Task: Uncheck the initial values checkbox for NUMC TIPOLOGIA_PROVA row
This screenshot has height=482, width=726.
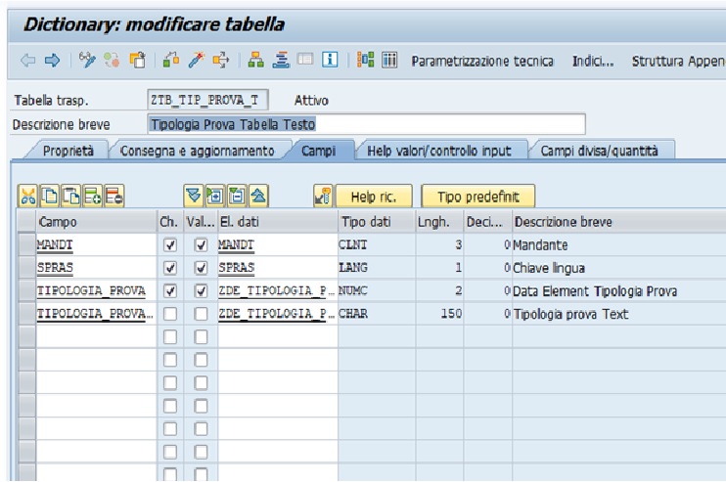Action: pyautogui.click(x=201, y=291)
